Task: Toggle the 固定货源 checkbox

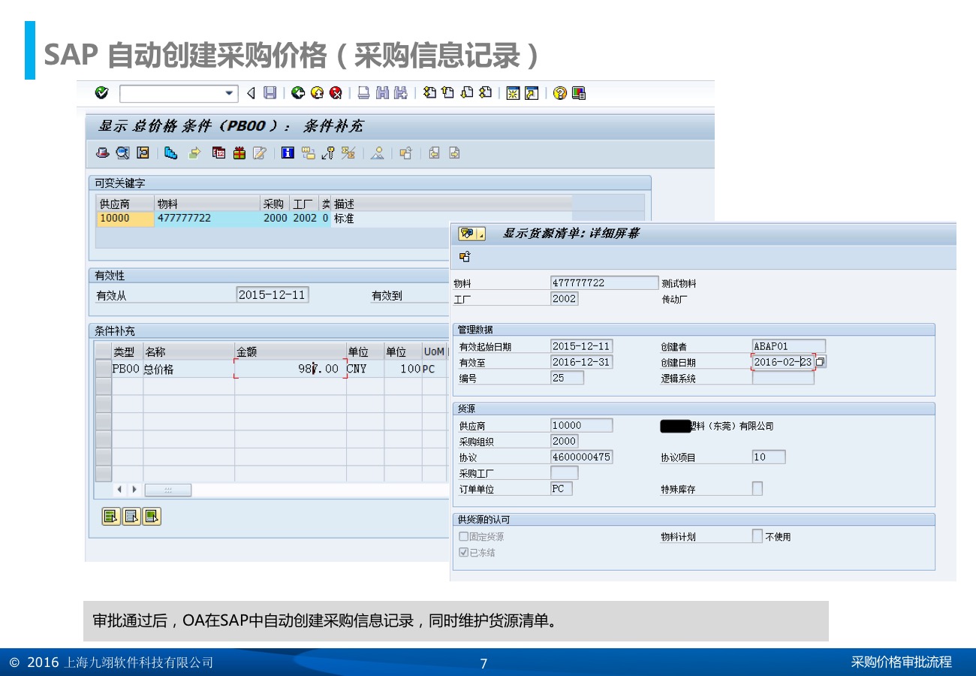Action: click(x=464, y=536)
